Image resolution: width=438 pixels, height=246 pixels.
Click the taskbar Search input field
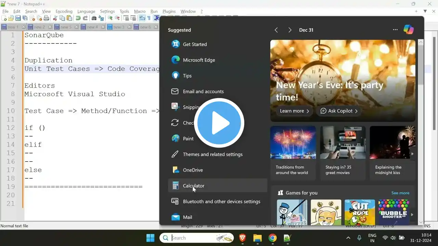192,238
